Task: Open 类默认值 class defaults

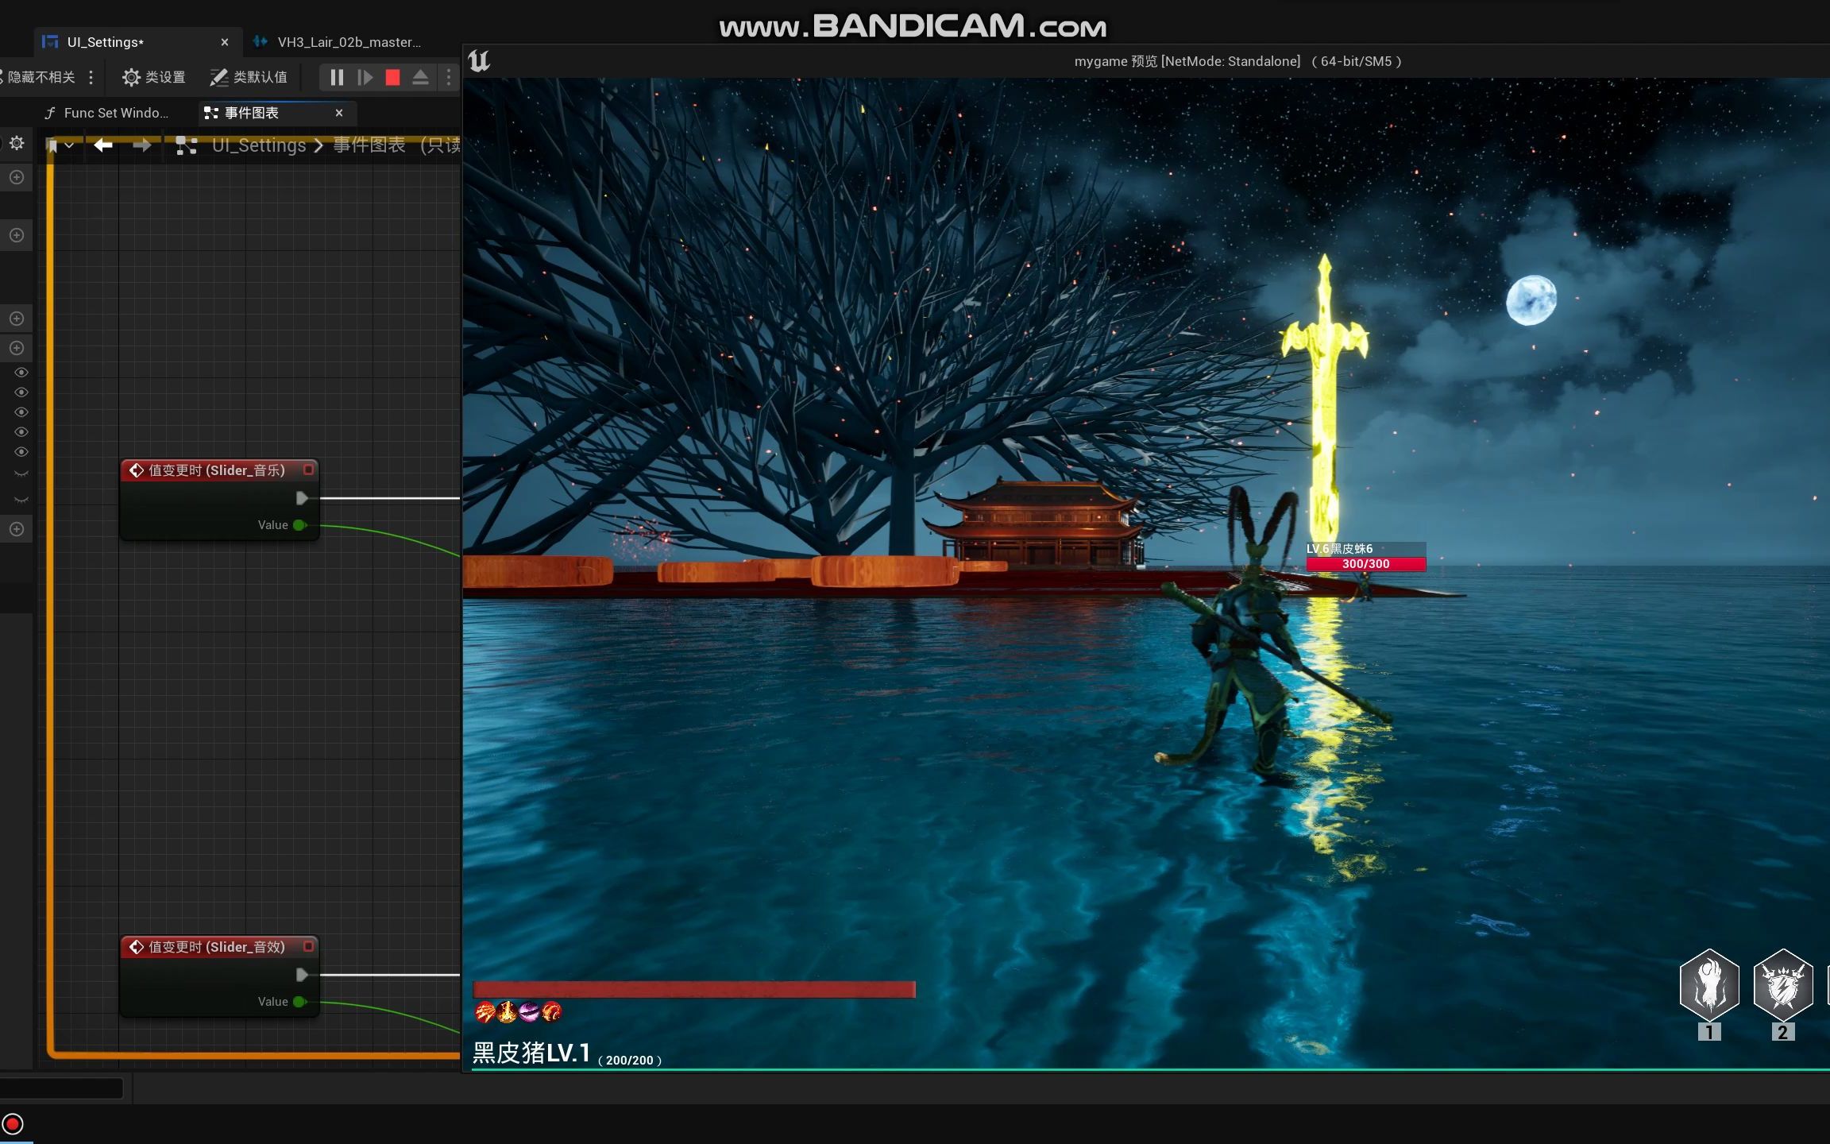Action: point(249,77)
